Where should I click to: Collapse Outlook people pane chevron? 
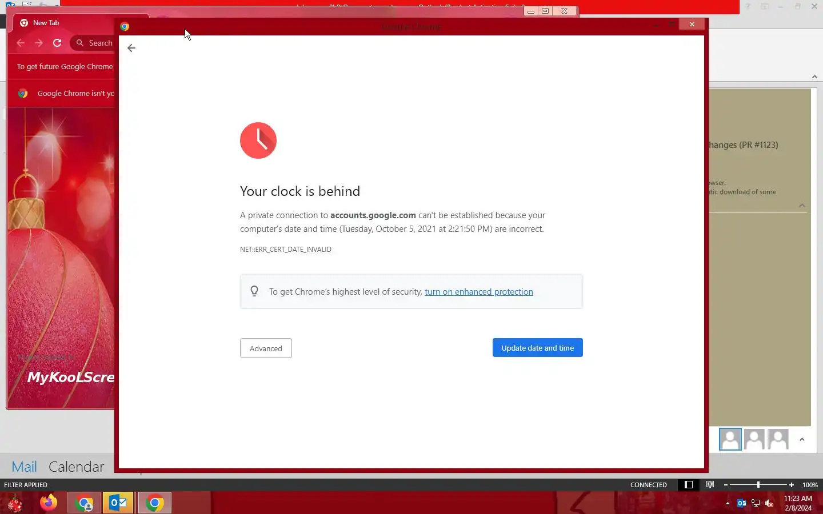[802, 439]
